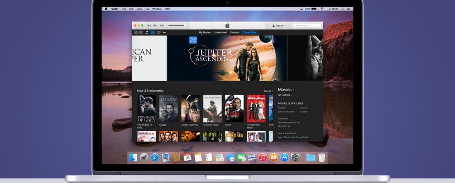The image size is (455, 183).
Task: Open Recommended For You link
Action: click(289, 123)
